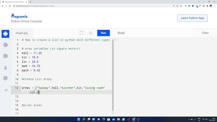This screenshot has height=122, width=217.
Task: Expand the system tray hidden icons chevron
Action: click(x=189, y=119)
